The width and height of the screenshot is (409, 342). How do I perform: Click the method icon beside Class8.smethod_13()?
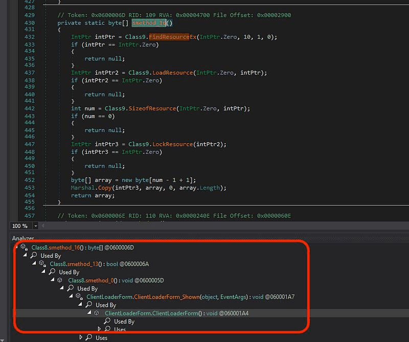pos(42,263)
